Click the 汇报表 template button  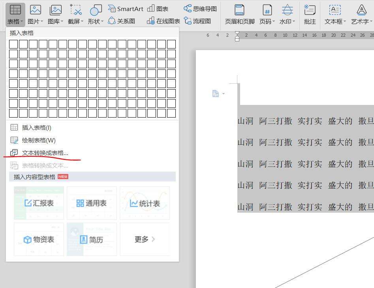point(39,203)
